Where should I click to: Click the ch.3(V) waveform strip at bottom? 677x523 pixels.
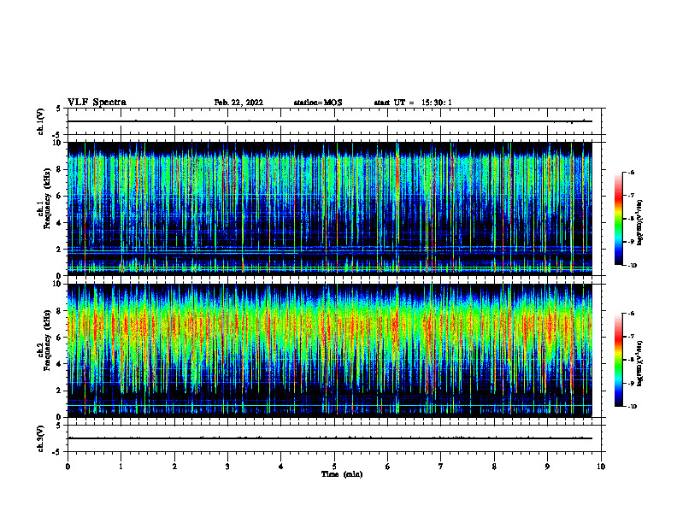[334, 438]
